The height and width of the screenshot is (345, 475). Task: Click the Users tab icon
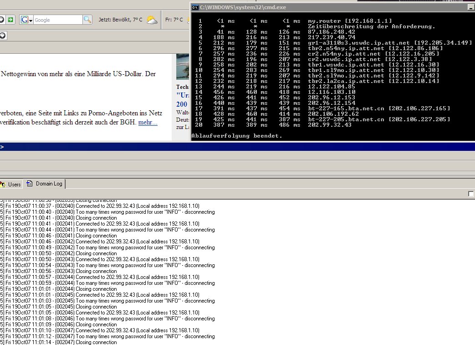tap(3, 184)
